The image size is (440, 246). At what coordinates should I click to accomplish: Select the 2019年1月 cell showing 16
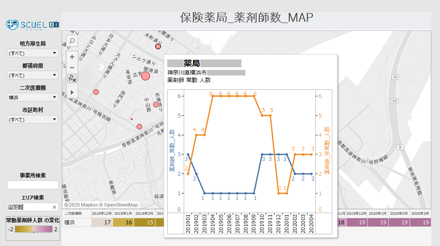[x=123, y=223]
